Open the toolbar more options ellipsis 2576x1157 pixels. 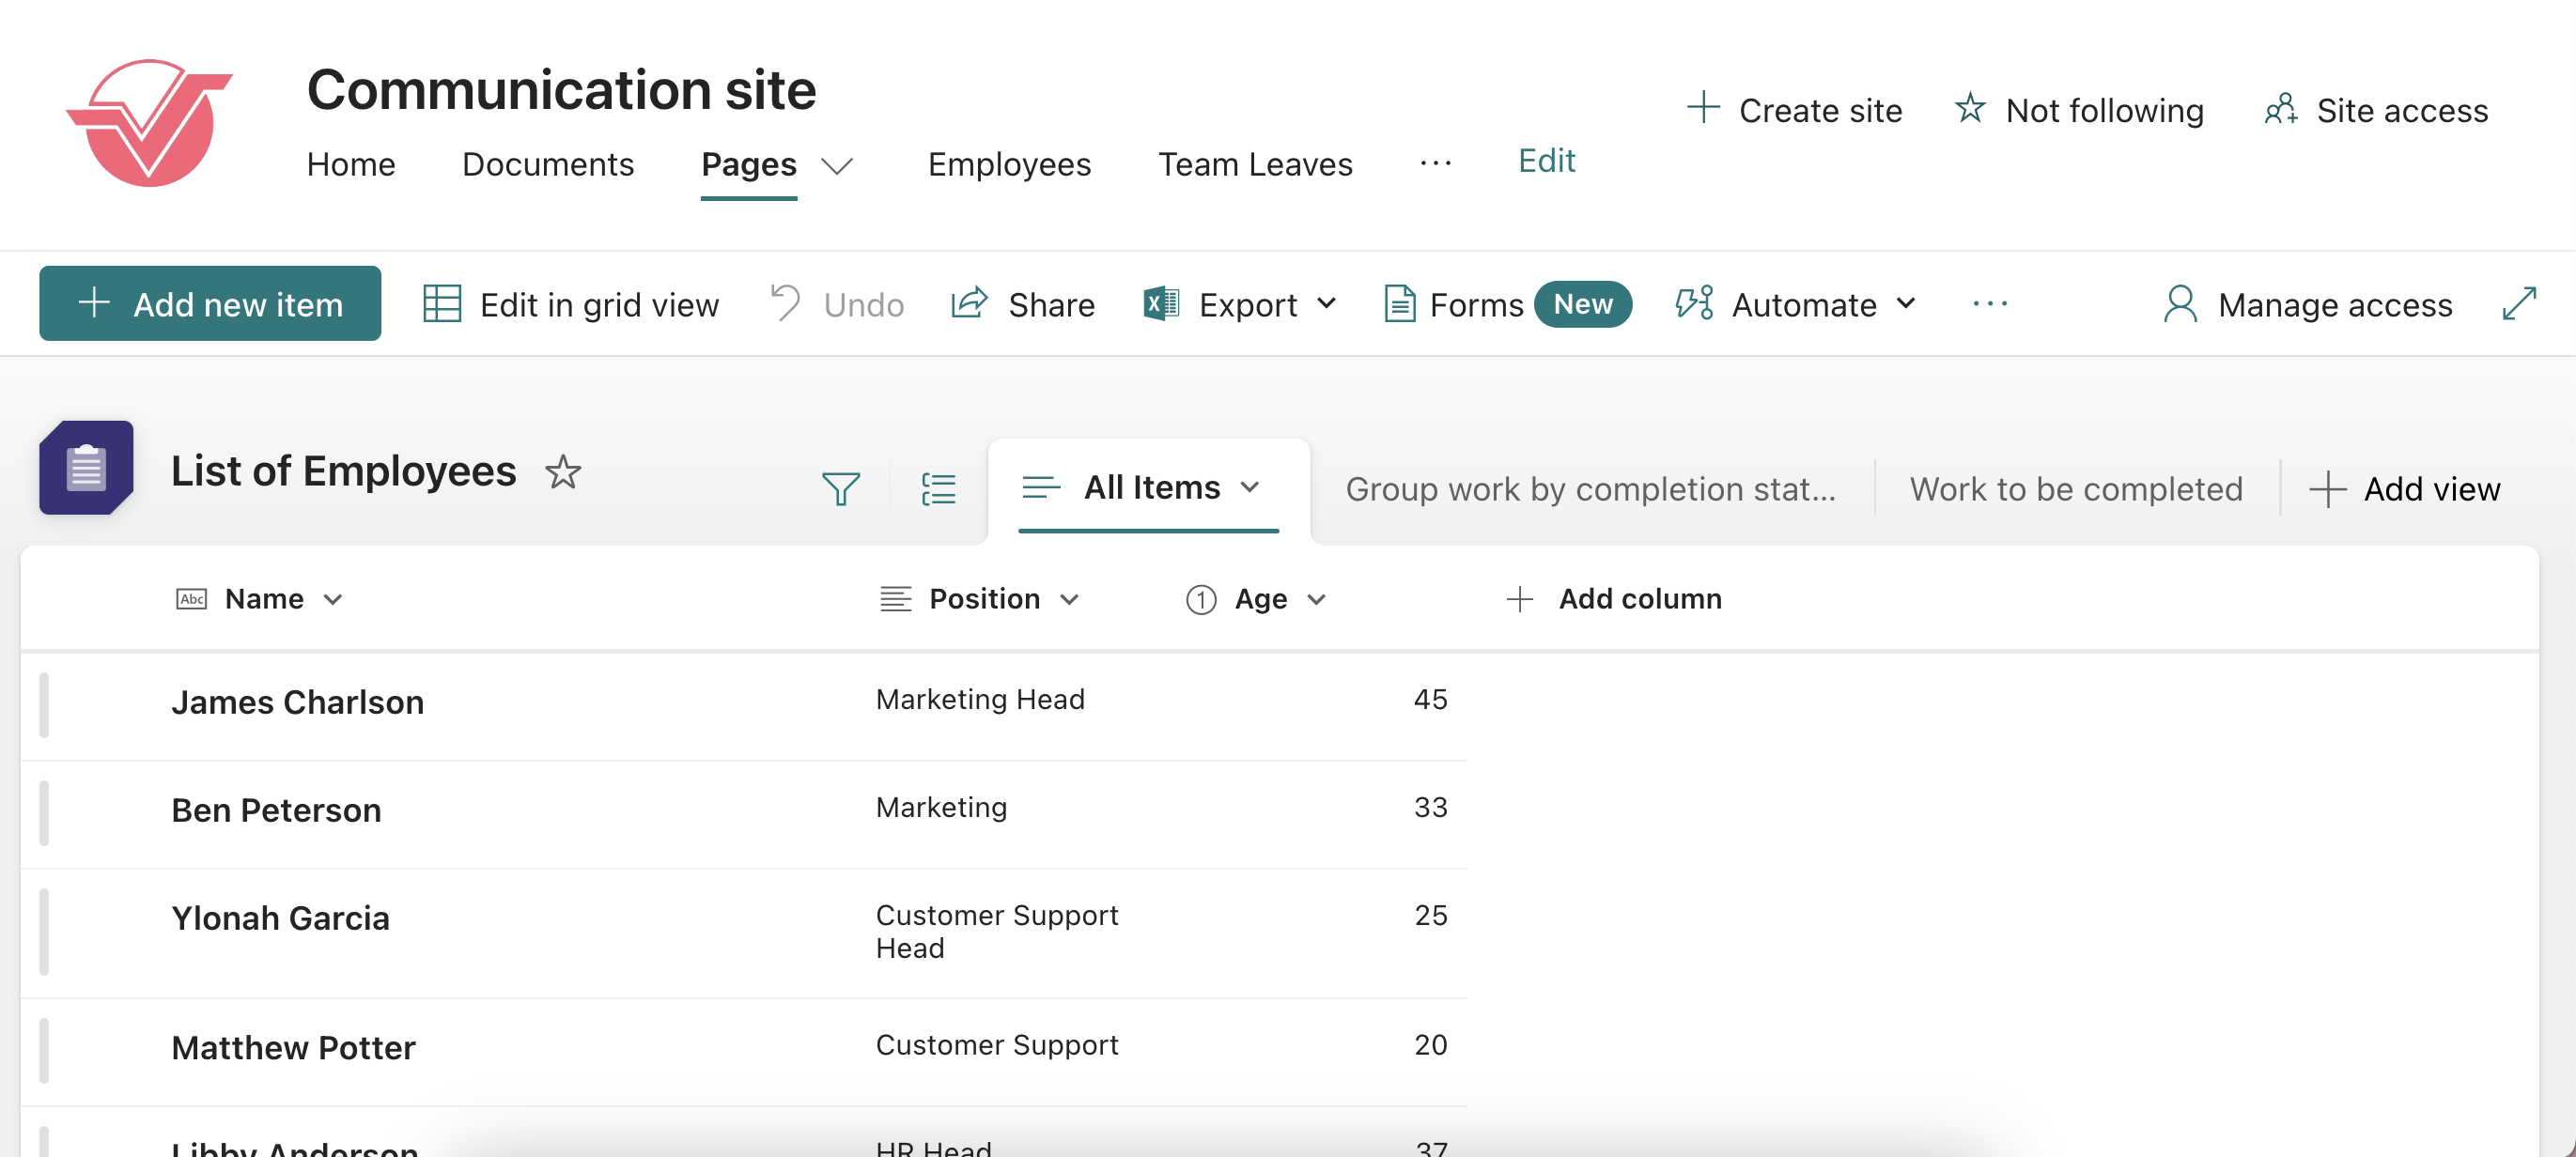(x=1989, y=304)
